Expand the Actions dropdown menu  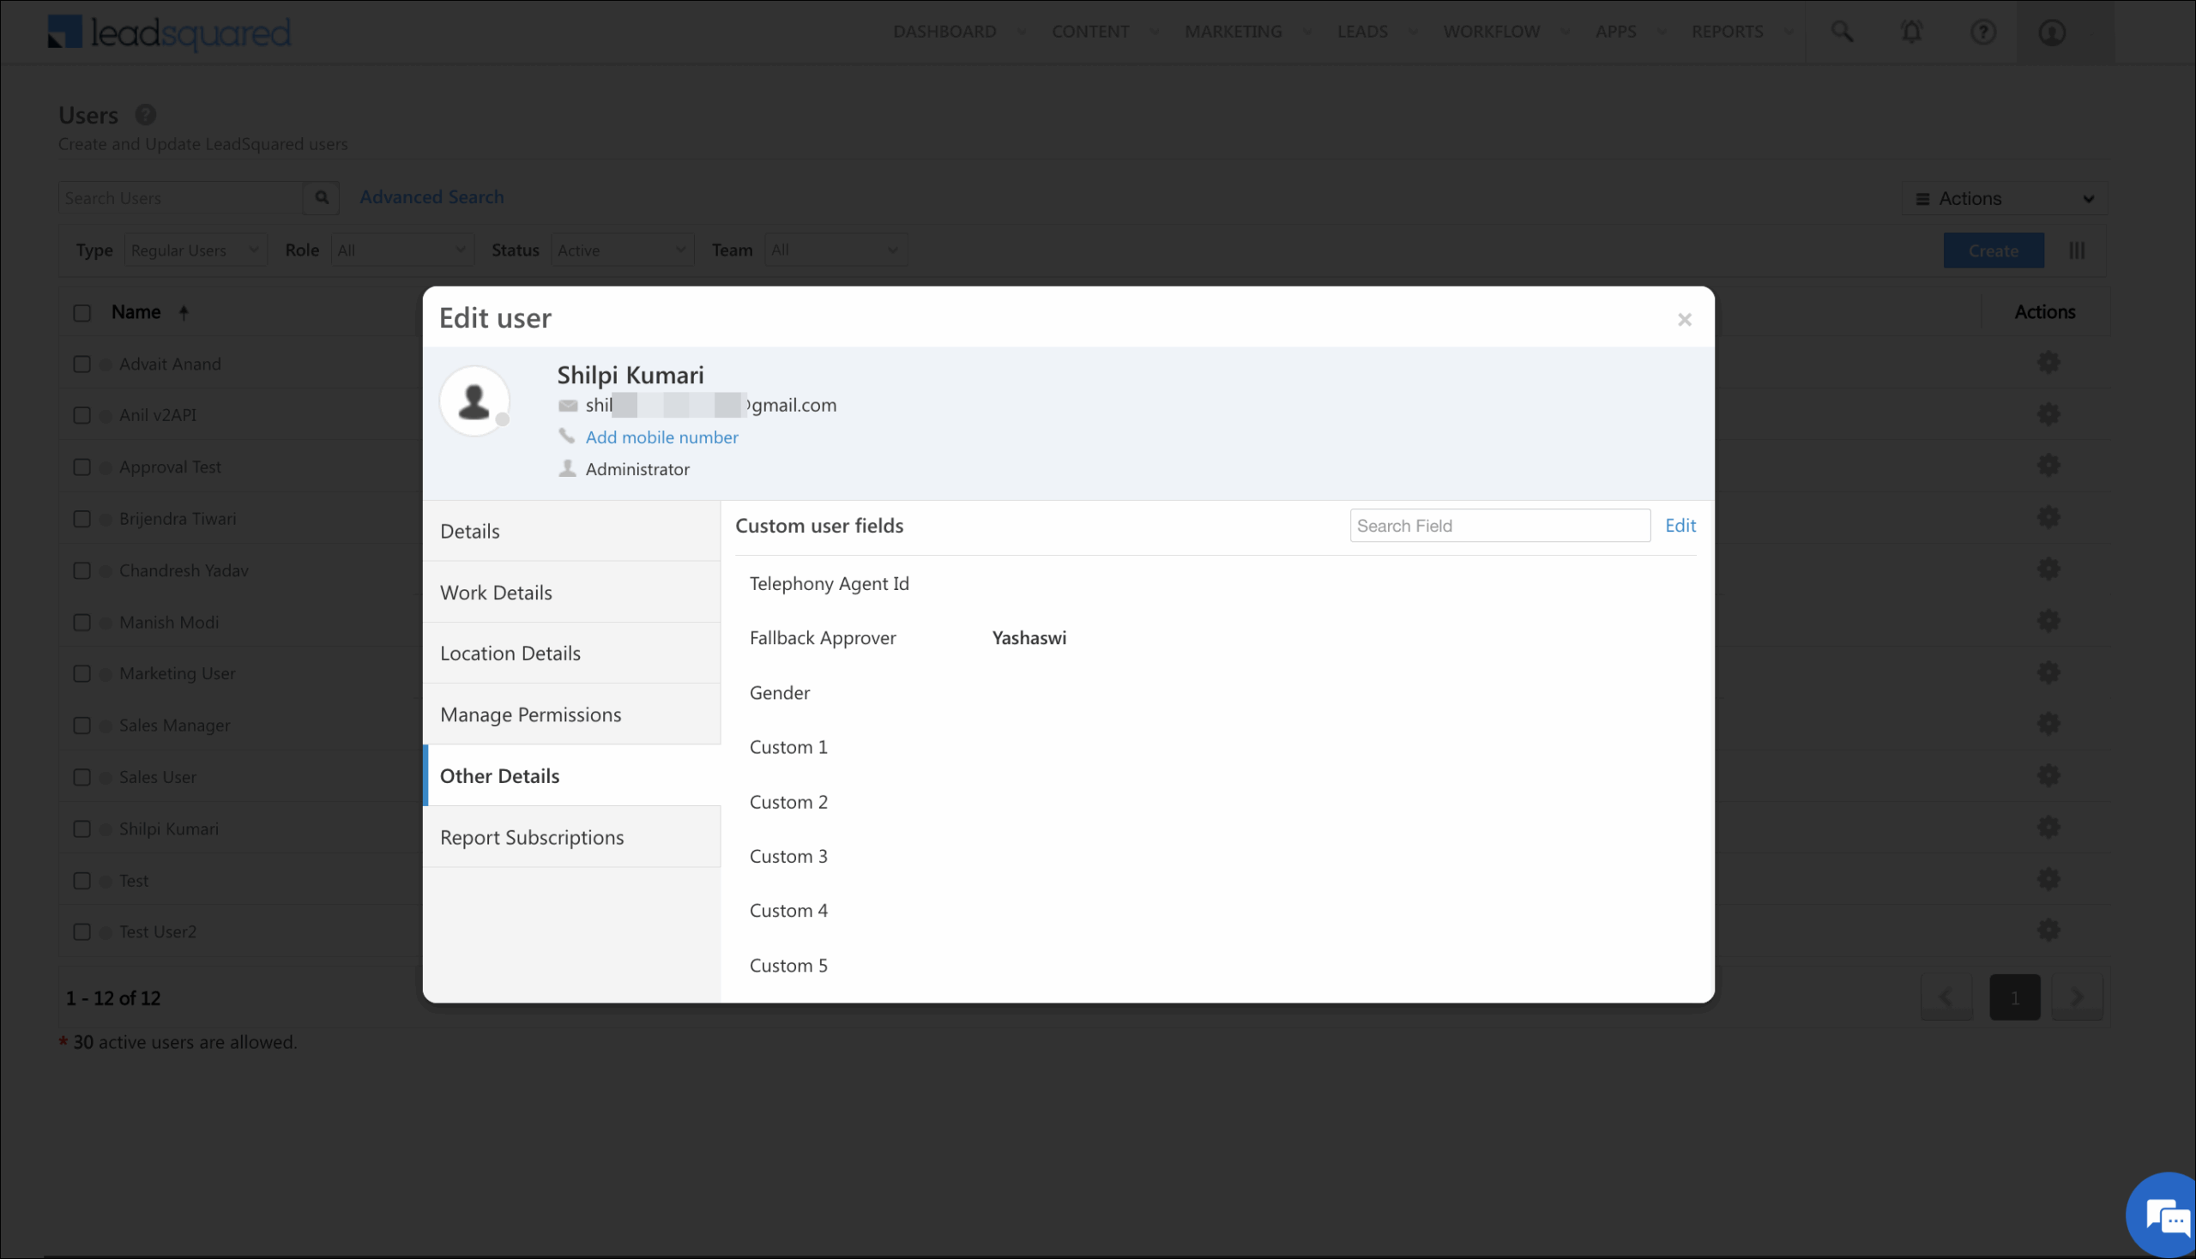coord(2004,198)
